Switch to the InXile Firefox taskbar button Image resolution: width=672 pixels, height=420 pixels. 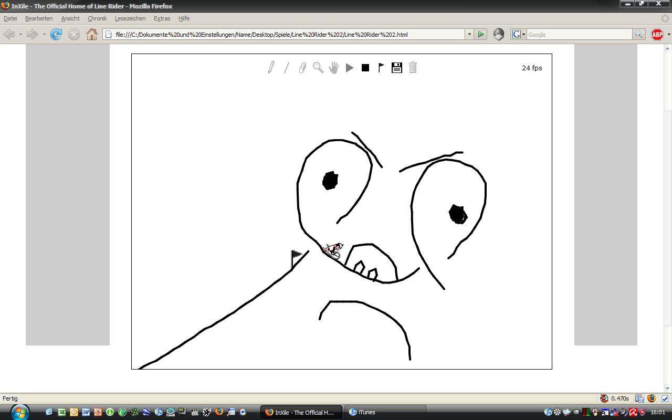click(301, 412)
